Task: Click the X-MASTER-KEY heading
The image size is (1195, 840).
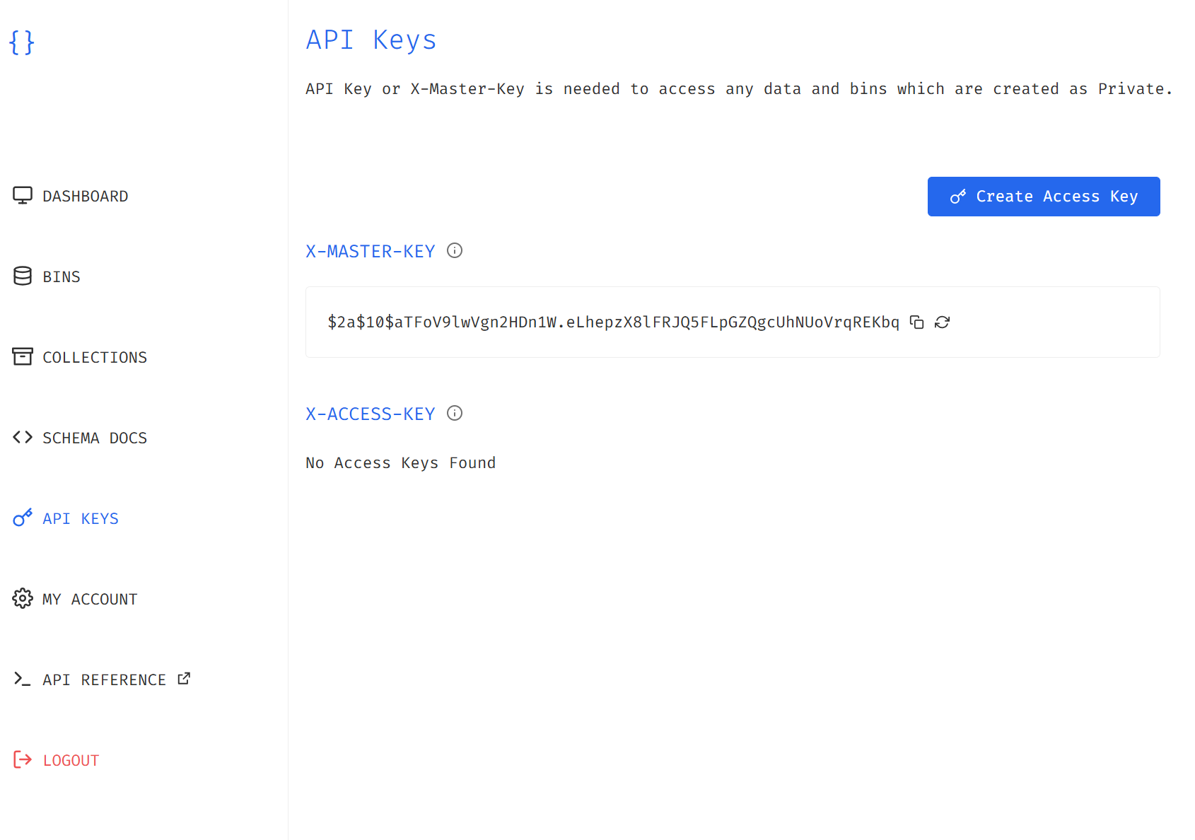Action: click(371, 252)
